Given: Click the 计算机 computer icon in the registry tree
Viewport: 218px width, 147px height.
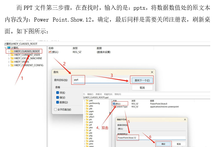Looking at the screenshot, I should coord(9,48).
